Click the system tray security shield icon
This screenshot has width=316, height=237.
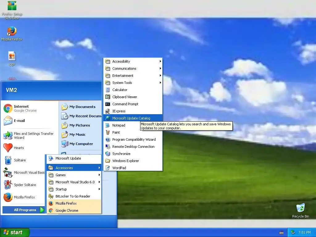pyautogui.click(x=293, y=233)
